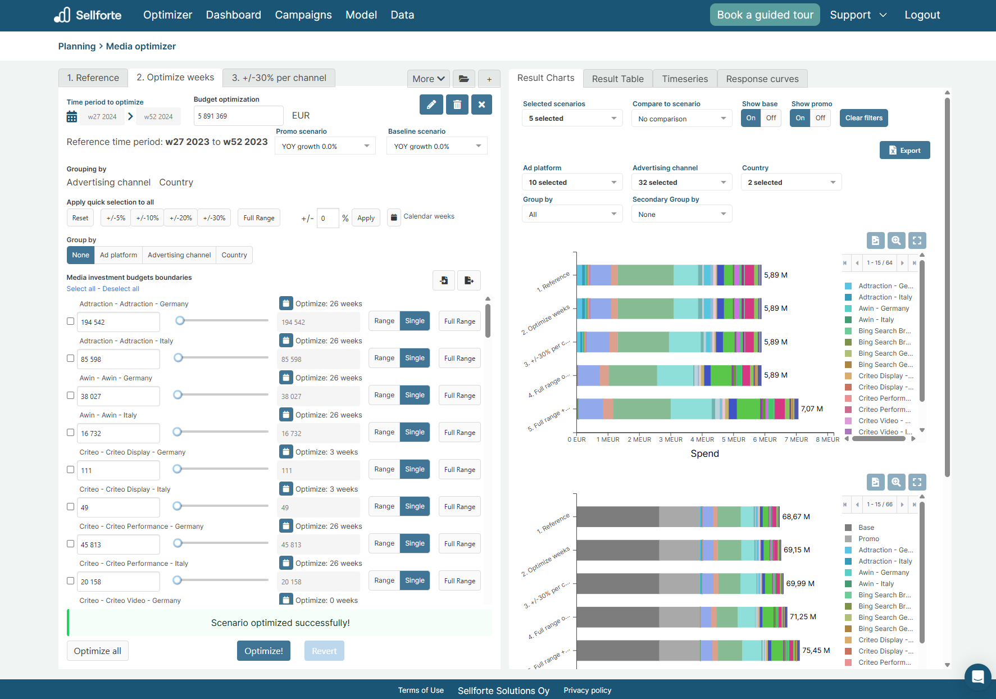The height and width of the screenshot is (699, 996).
Task: Open the Campaigns menu
Action: coord(303,15)
